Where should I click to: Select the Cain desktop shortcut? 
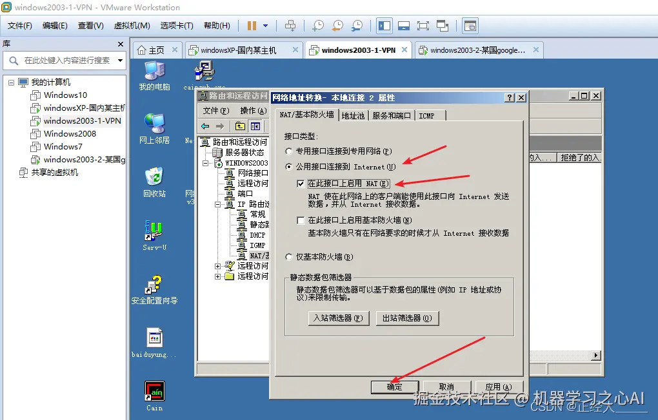pos(154,396)
